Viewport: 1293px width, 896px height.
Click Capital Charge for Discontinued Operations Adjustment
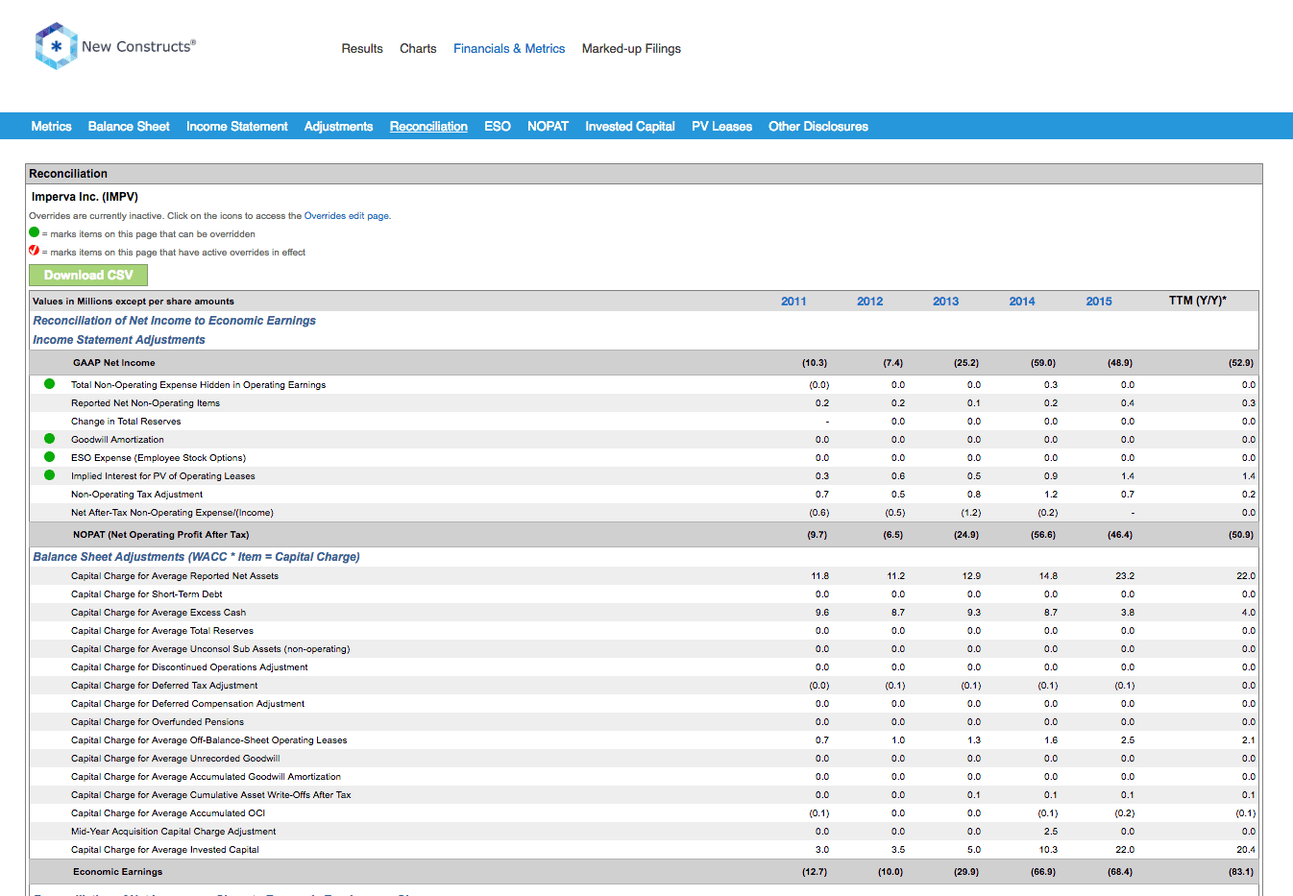click(189, 667)
